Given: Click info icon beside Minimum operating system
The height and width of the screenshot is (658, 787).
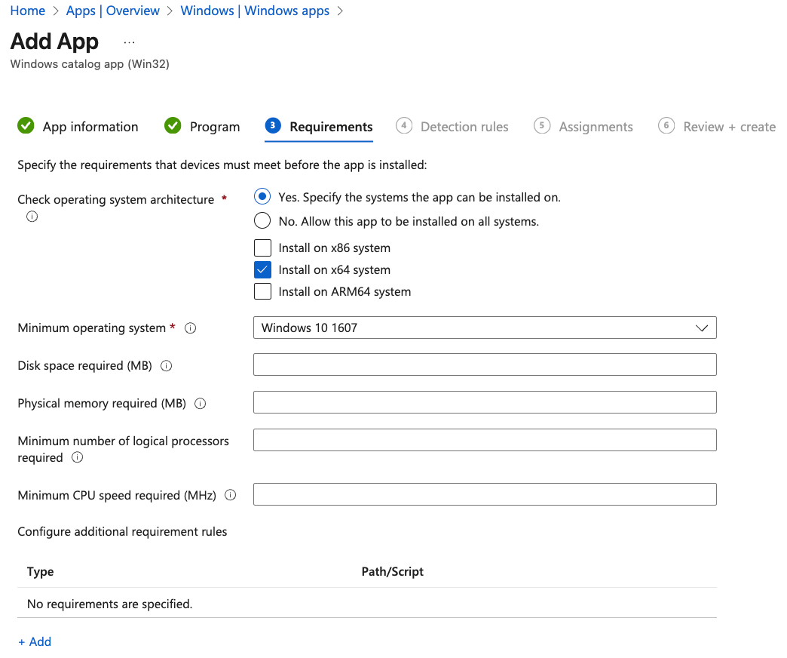Looking at the screenshot, I should (x=191, y=328).
